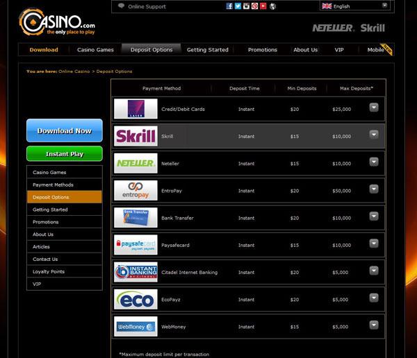
Task: Open the Facebook social icon
Action: (x=229, y=6)
